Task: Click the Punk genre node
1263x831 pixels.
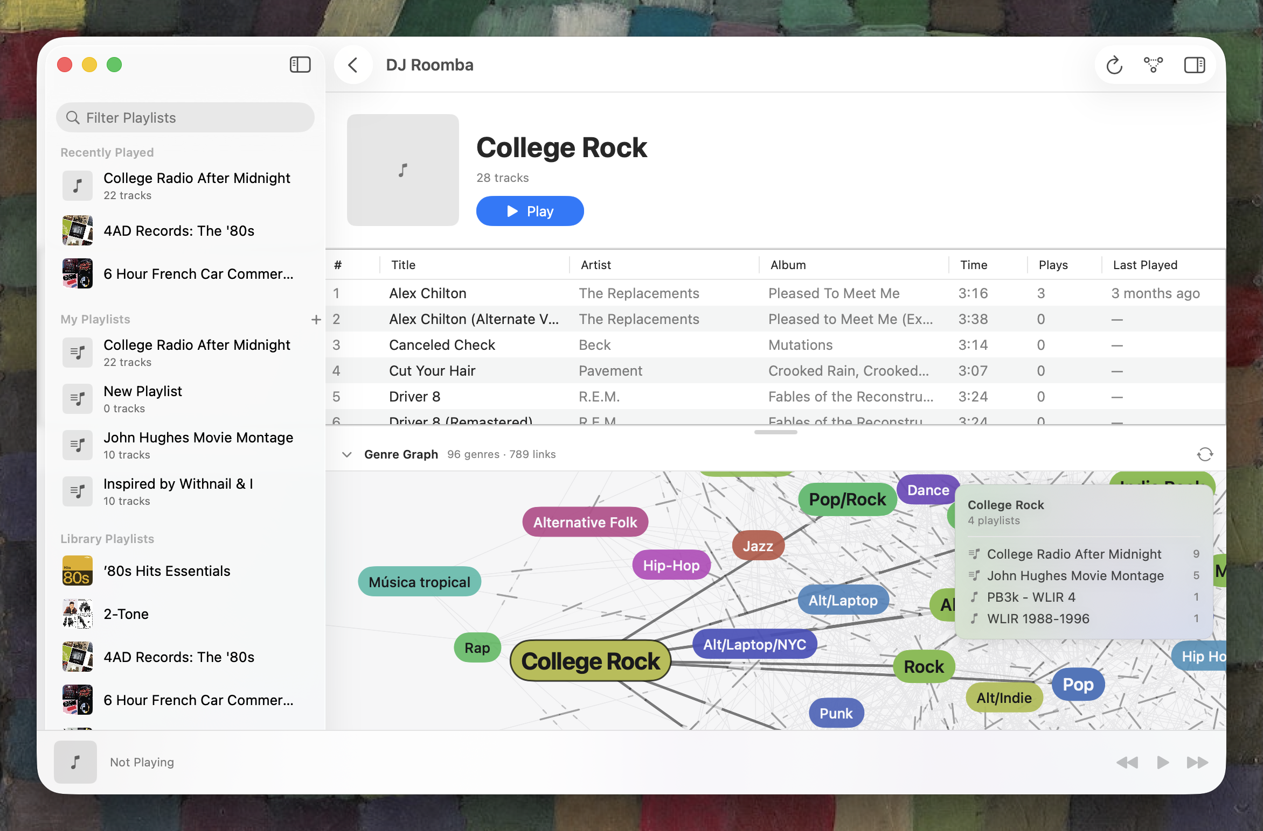Action: pyautogui.click(x=836, y=713)
